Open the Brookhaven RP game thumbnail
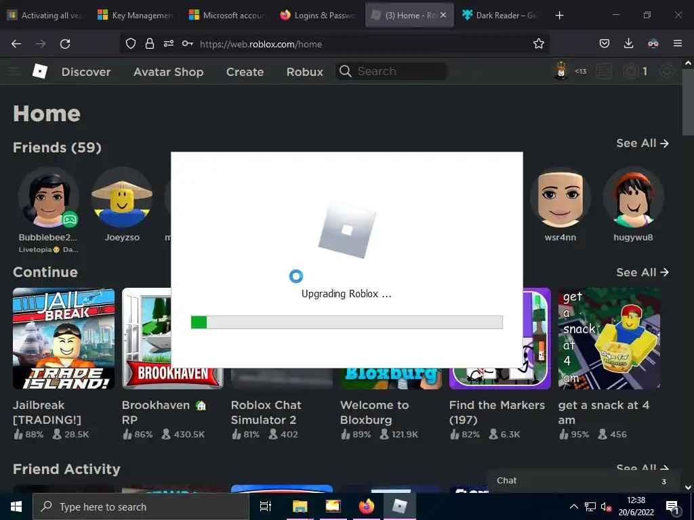694x520 pixels. pos(146,339)
